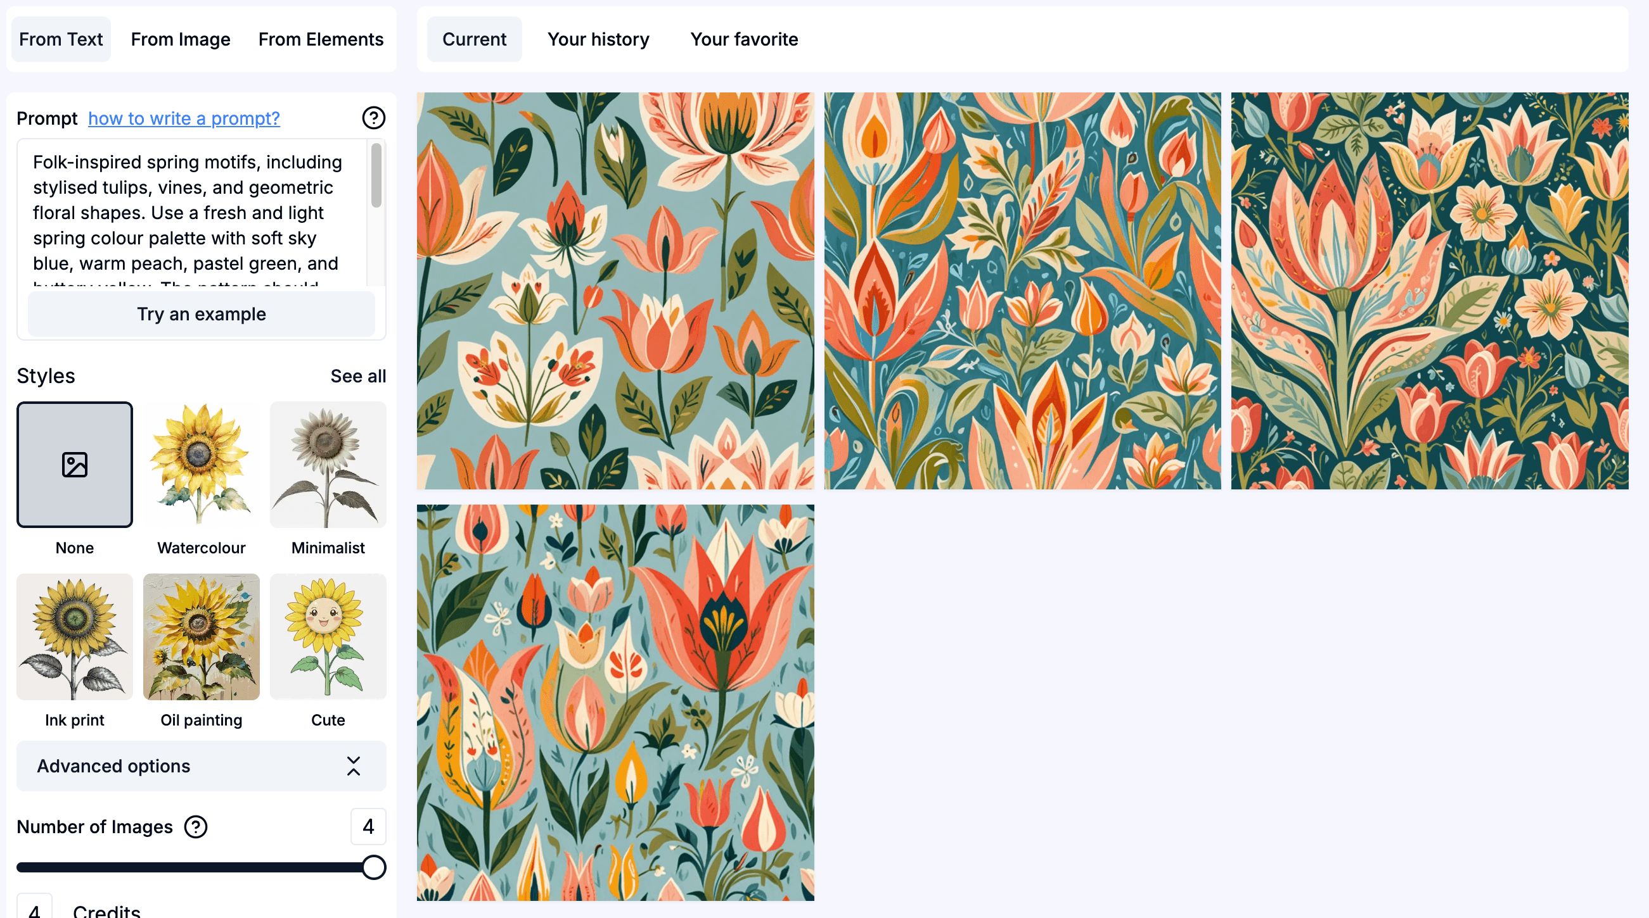Expand styles with See all
Image resolution: width=1649 pixels, height=918 pixels.
pyautogui.click(x=358, y=376)
